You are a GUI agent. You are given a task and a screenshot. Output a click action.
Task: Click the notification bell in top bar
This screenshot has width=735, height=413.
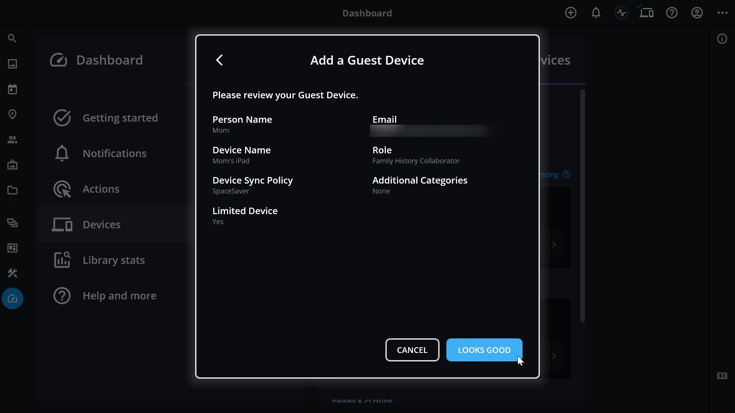tap(596, 13)
